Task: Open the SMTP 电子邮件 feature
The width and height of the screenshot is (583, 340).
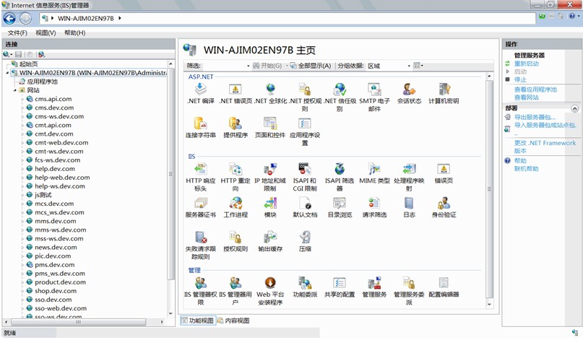Action: coord(374,97)
